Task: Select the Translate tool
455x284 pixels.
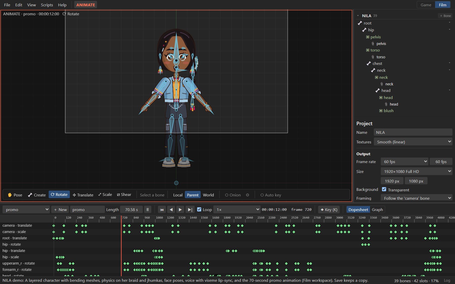Action: click(x=83, y=195)
